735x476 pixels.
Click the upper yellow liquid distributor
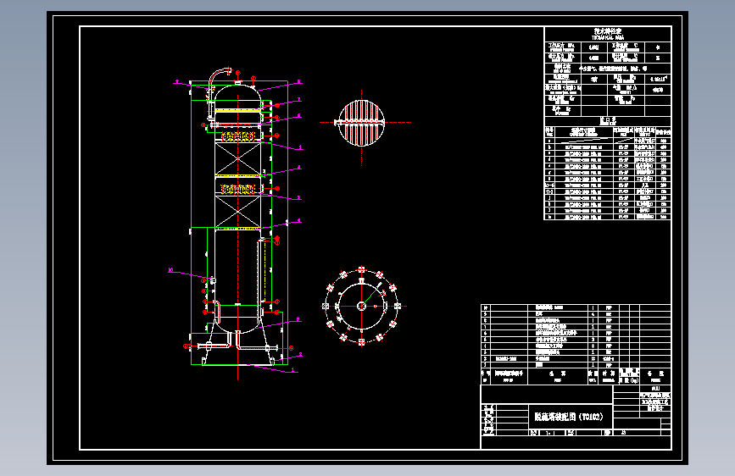coord(238,136)
